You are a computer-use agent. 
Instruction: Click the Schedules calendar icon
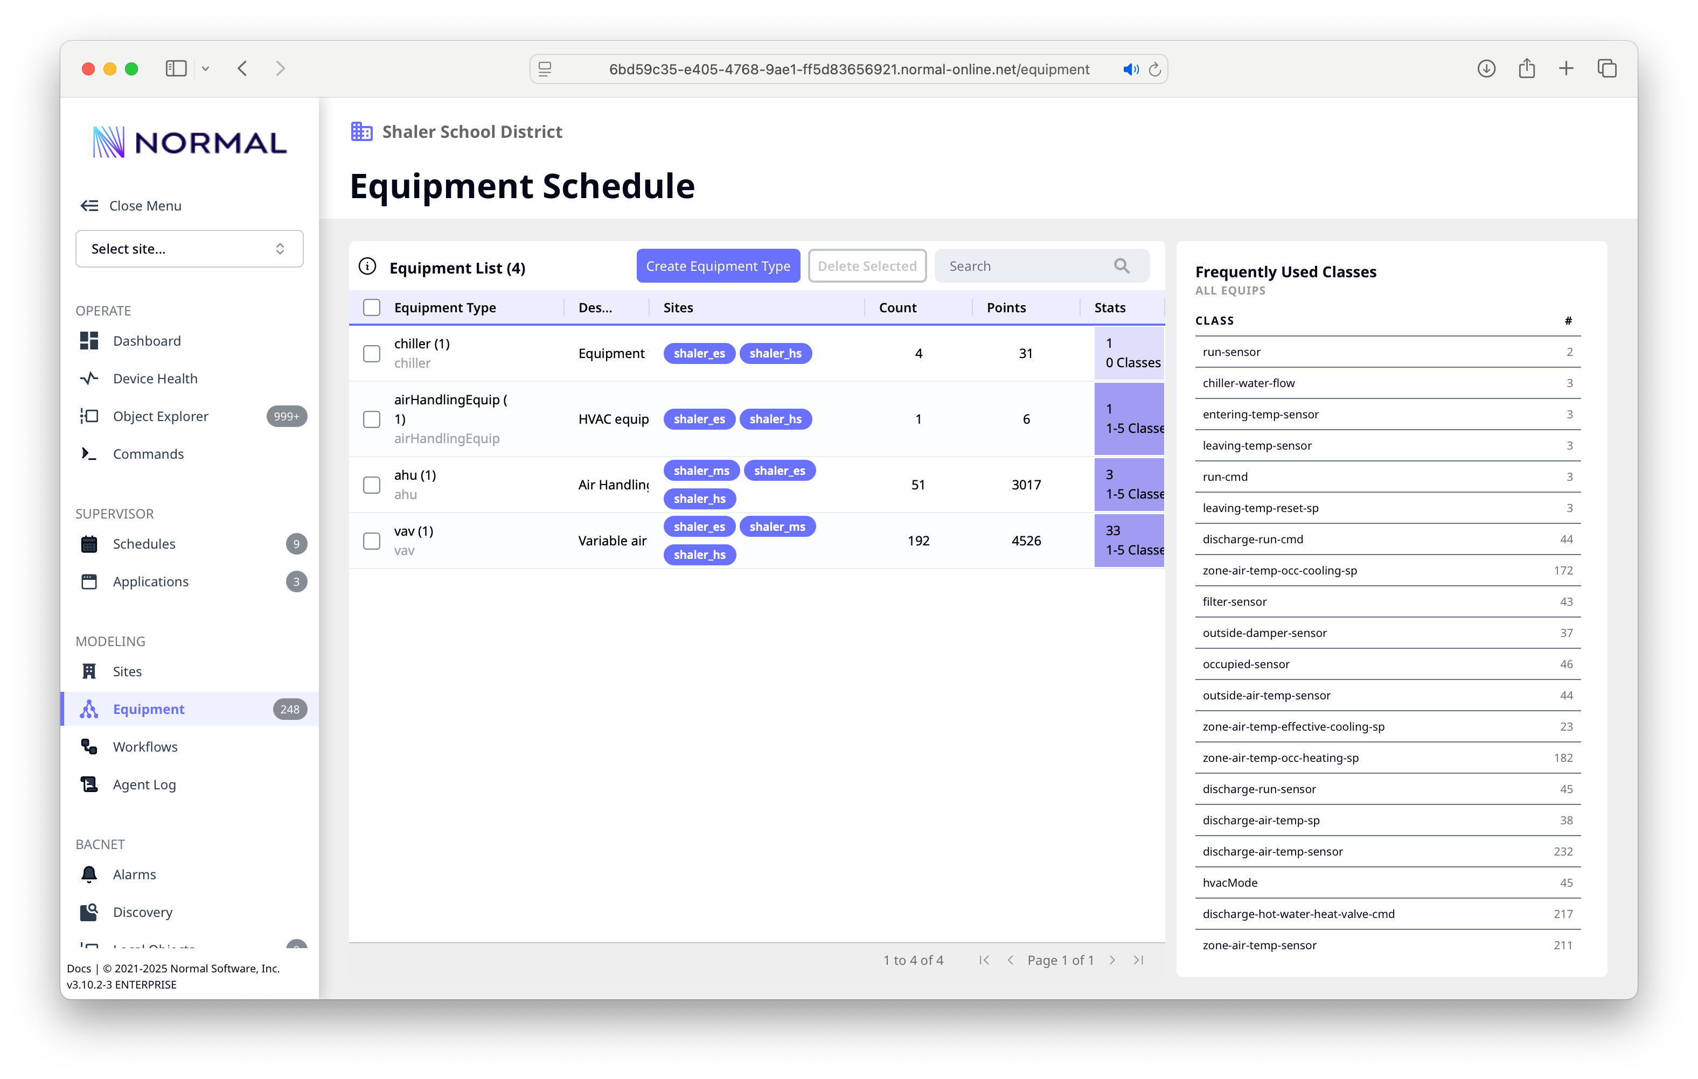point(89,543)
